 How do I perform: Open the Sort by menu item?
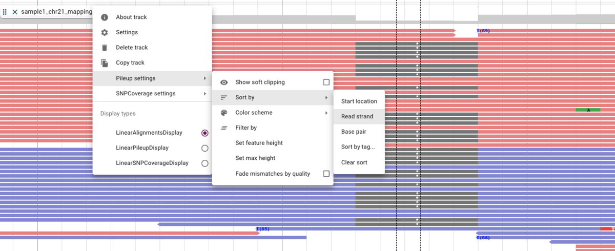[273, 97]
